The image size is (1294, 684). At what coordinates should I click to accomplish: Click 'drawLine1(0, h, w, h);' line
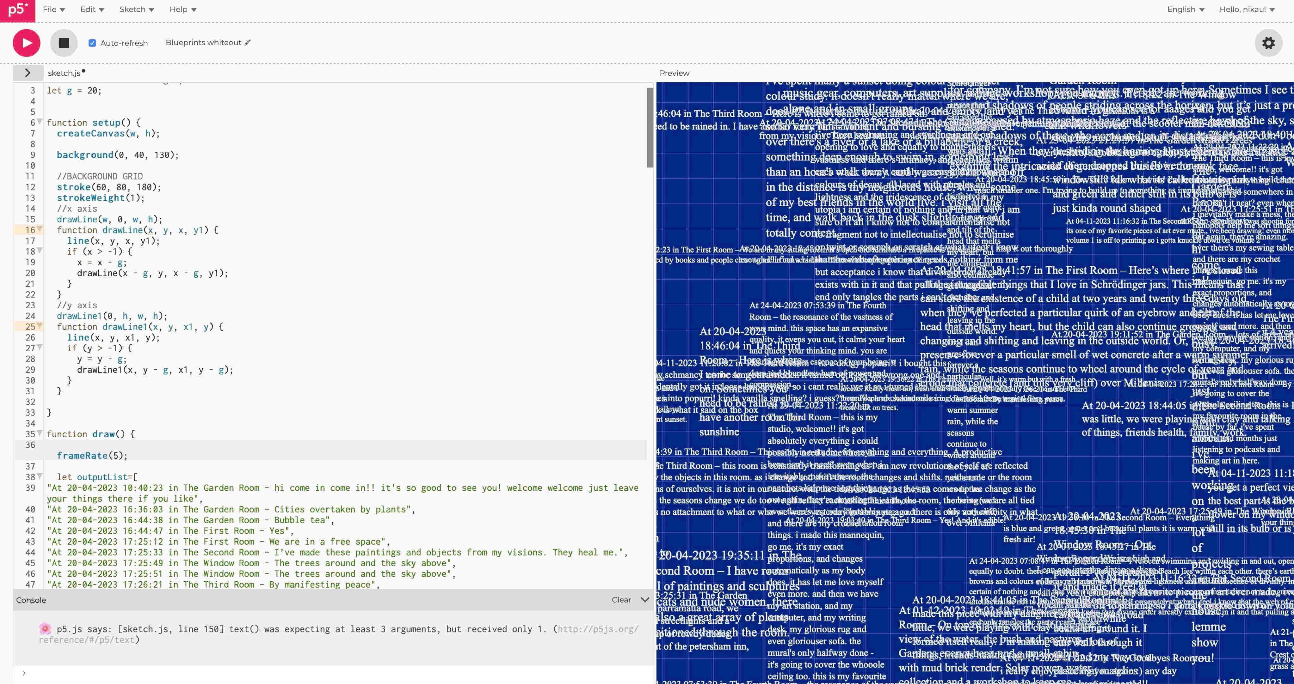pos(112,316)
